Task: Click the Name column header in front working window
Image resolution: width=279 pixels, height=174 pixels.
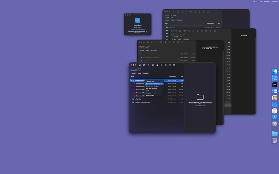Action: coord(132,76)
